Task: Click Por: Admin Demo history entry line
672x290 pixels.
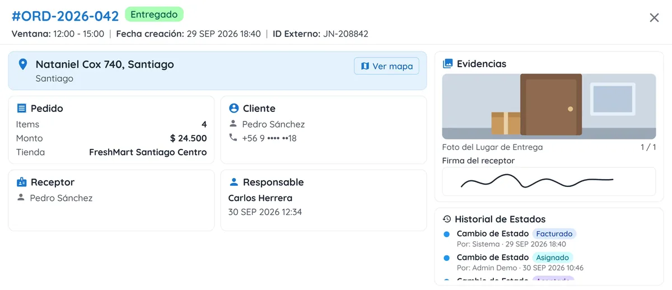Action: (x=520, y=268)
